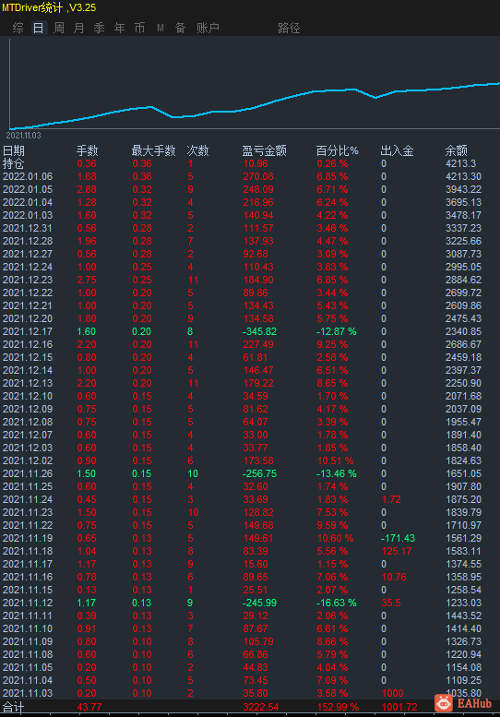
Task: Open the 月 monthly tab
Action: pos(79,28)
